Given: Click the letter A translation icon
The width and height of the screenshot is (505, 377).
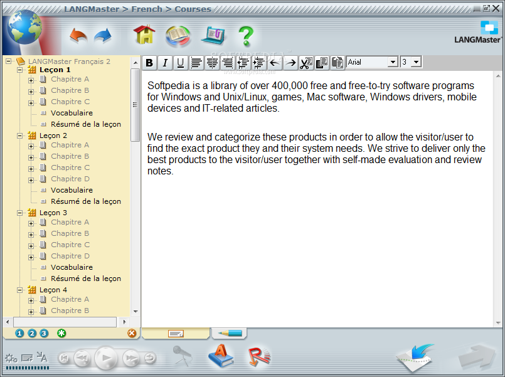Looking at the screenshot, I should [42, 357].
